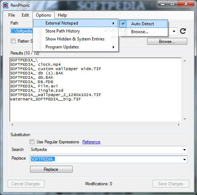
Task: Select result 'SOFTPEDIA_ clock.mp4'
Action: pyautogui.click(x=35, y=65)
